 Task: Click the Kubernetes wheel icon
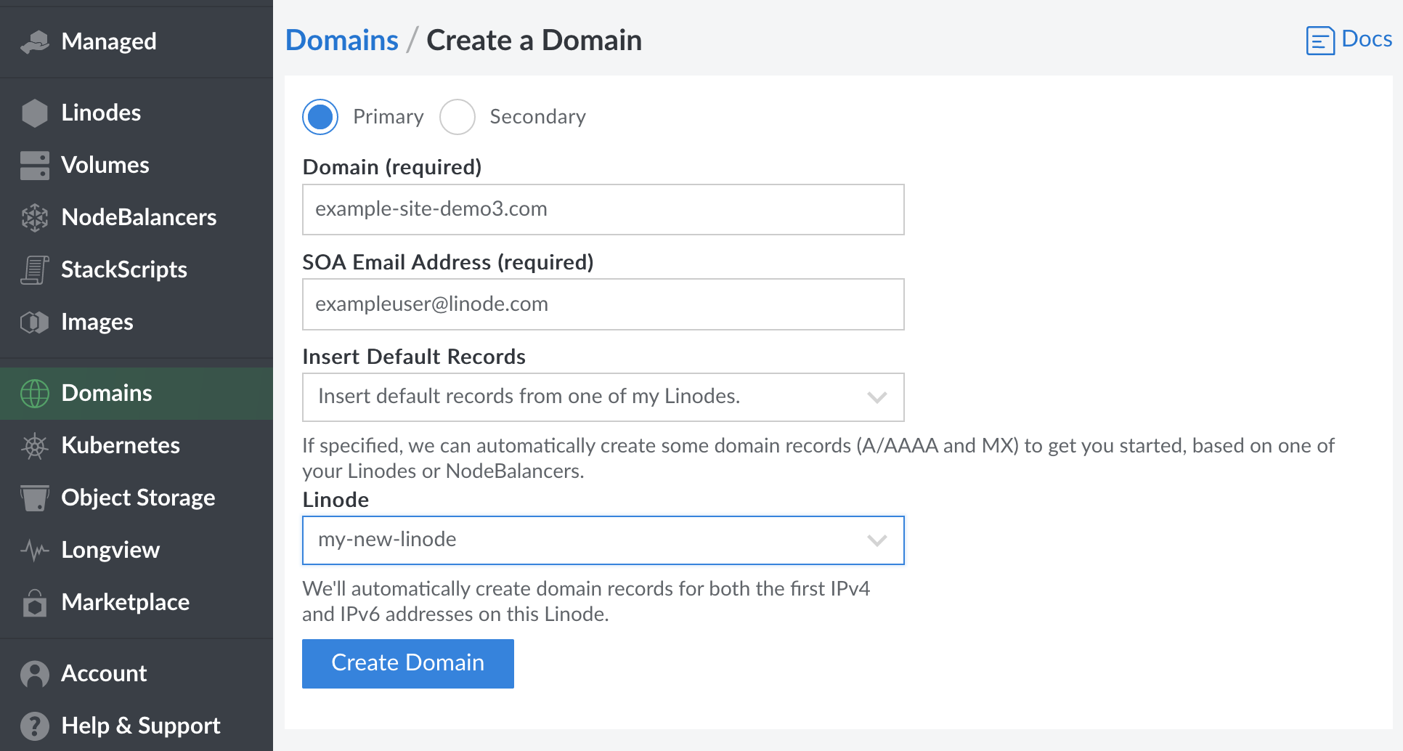[33, 445]
